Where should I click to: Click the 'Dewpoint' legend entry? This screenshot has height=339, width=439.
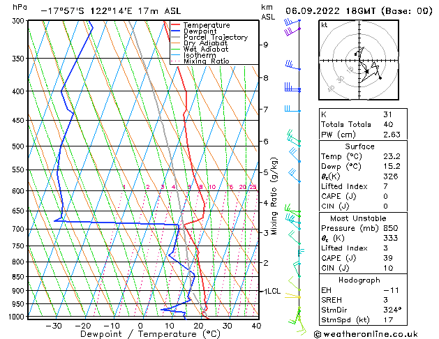[200, 31]
